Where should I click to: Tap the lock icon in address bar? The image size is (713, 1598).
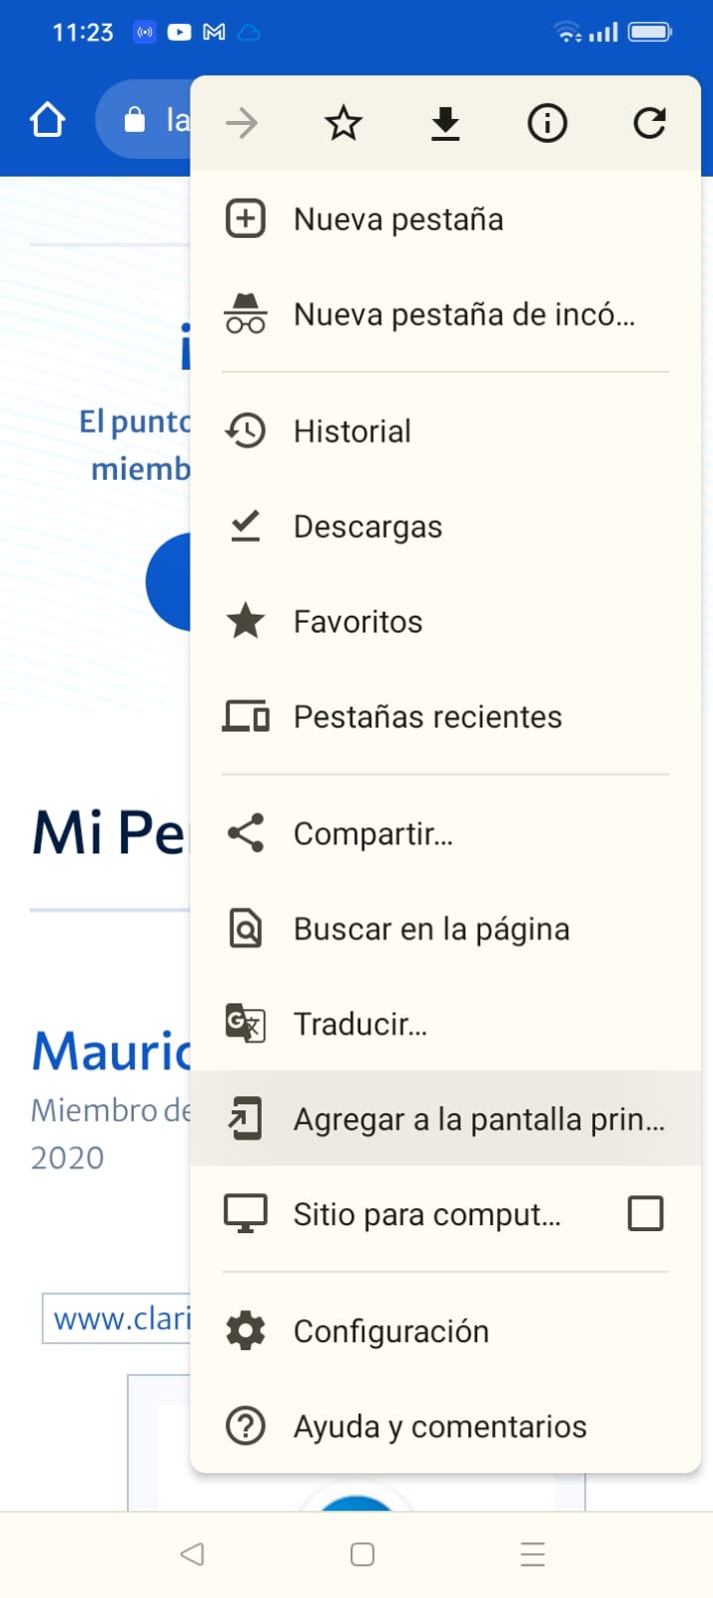(x=134, y=120)
